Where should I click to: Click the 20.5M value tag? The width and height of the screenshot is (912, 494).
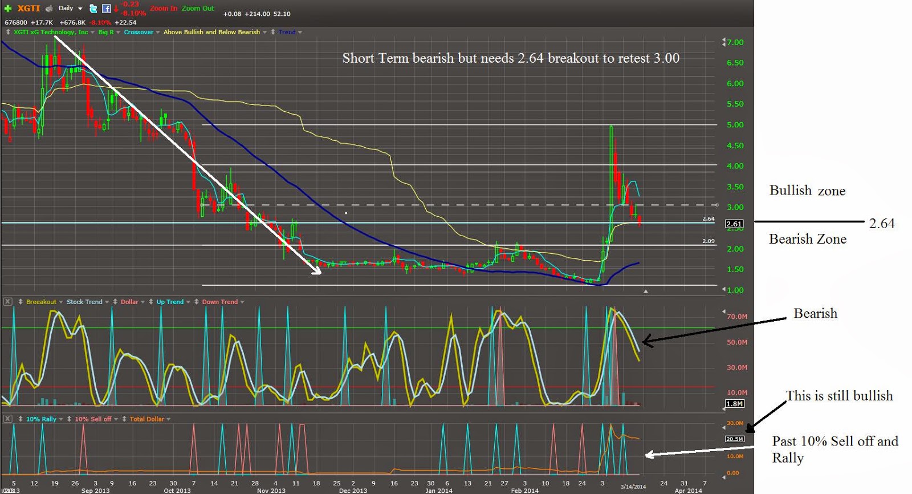tap(735, 439)
